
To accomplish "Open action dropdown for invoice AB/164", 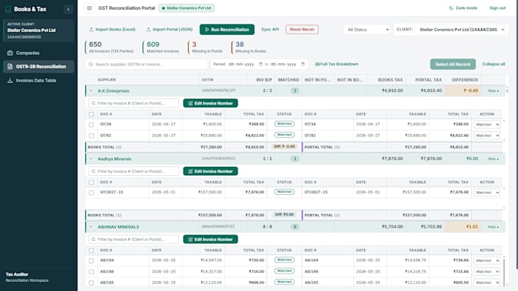I will coord(487,261).
